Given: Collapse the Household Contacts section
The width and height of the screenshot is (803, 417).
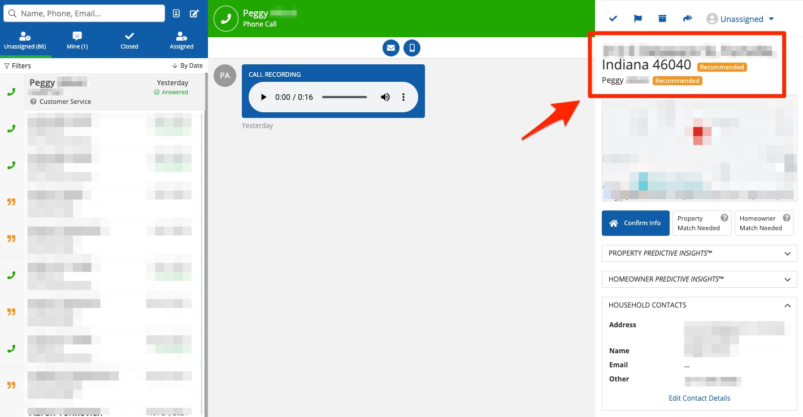Looking at the screenshot, I should (787, 305).
